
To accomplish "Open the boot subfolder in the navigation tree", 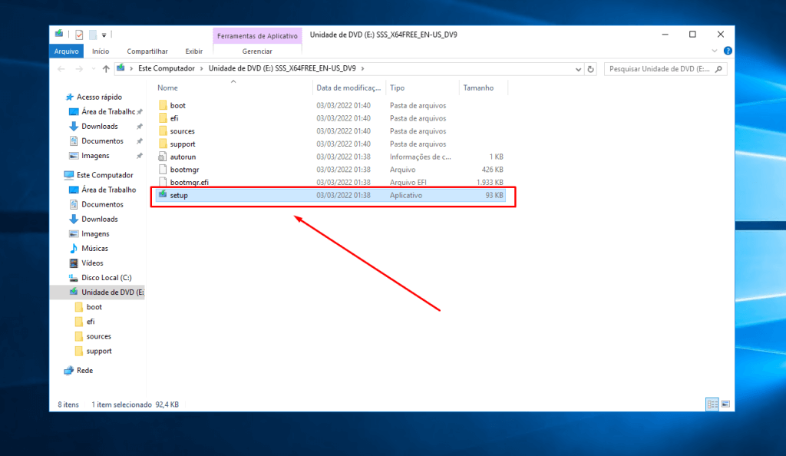I will 94,306.
